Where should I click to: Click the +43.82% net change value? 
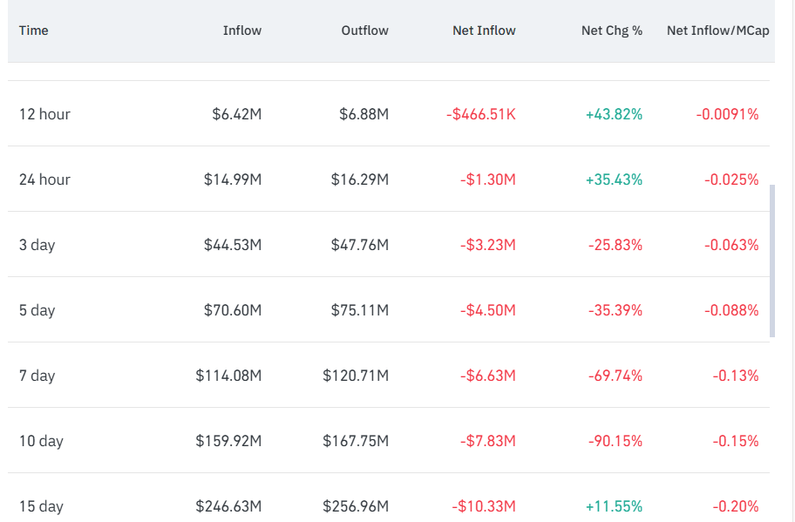tap(614, 114)
